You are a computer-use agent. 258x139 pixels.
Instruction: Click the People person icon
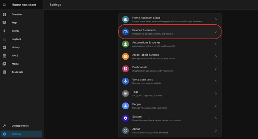126,106
